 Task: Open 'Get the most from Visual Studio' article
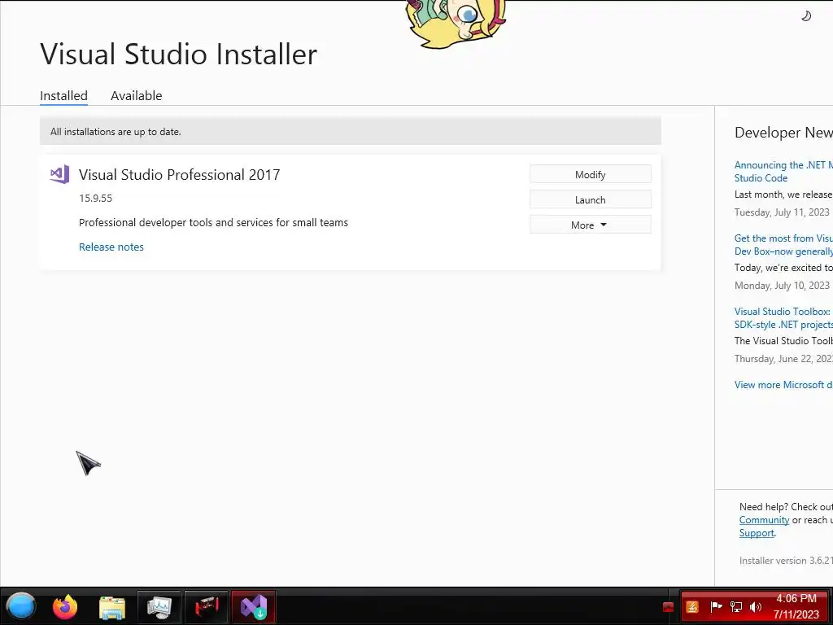pyautogui.click(x=783, y=244)
